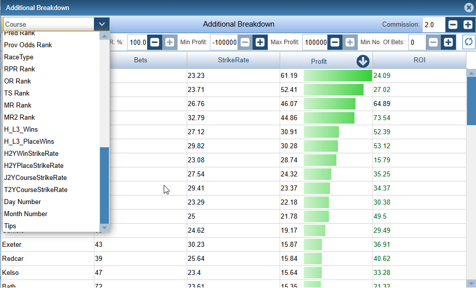
Task: Click the Profit column sort arrow icon
Action: tap(363, 61)
